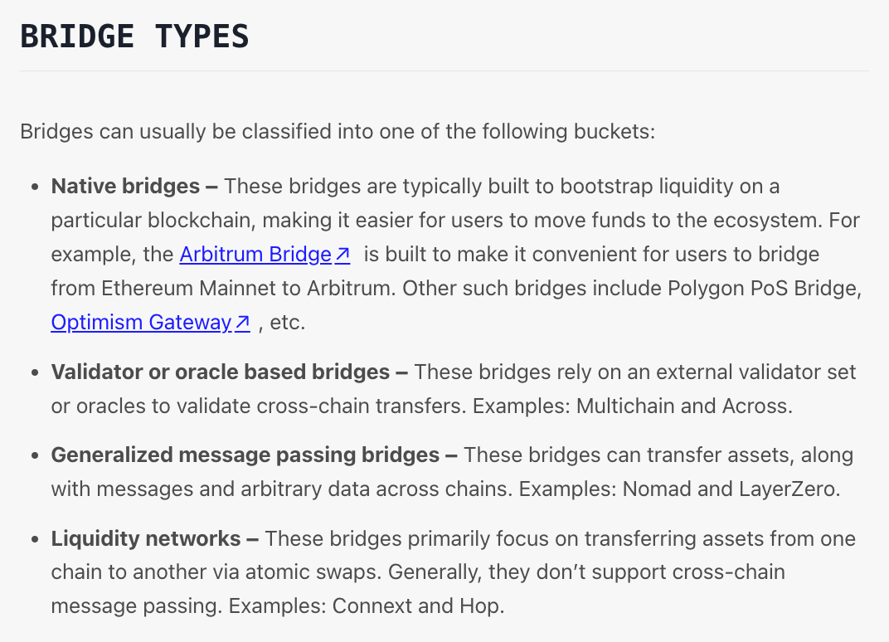The height and width of the screenshot is (642, 889).
Task: Click the bullet before Validator or oracle bridges
Action: pyautogui.click(x=35, y=372)
